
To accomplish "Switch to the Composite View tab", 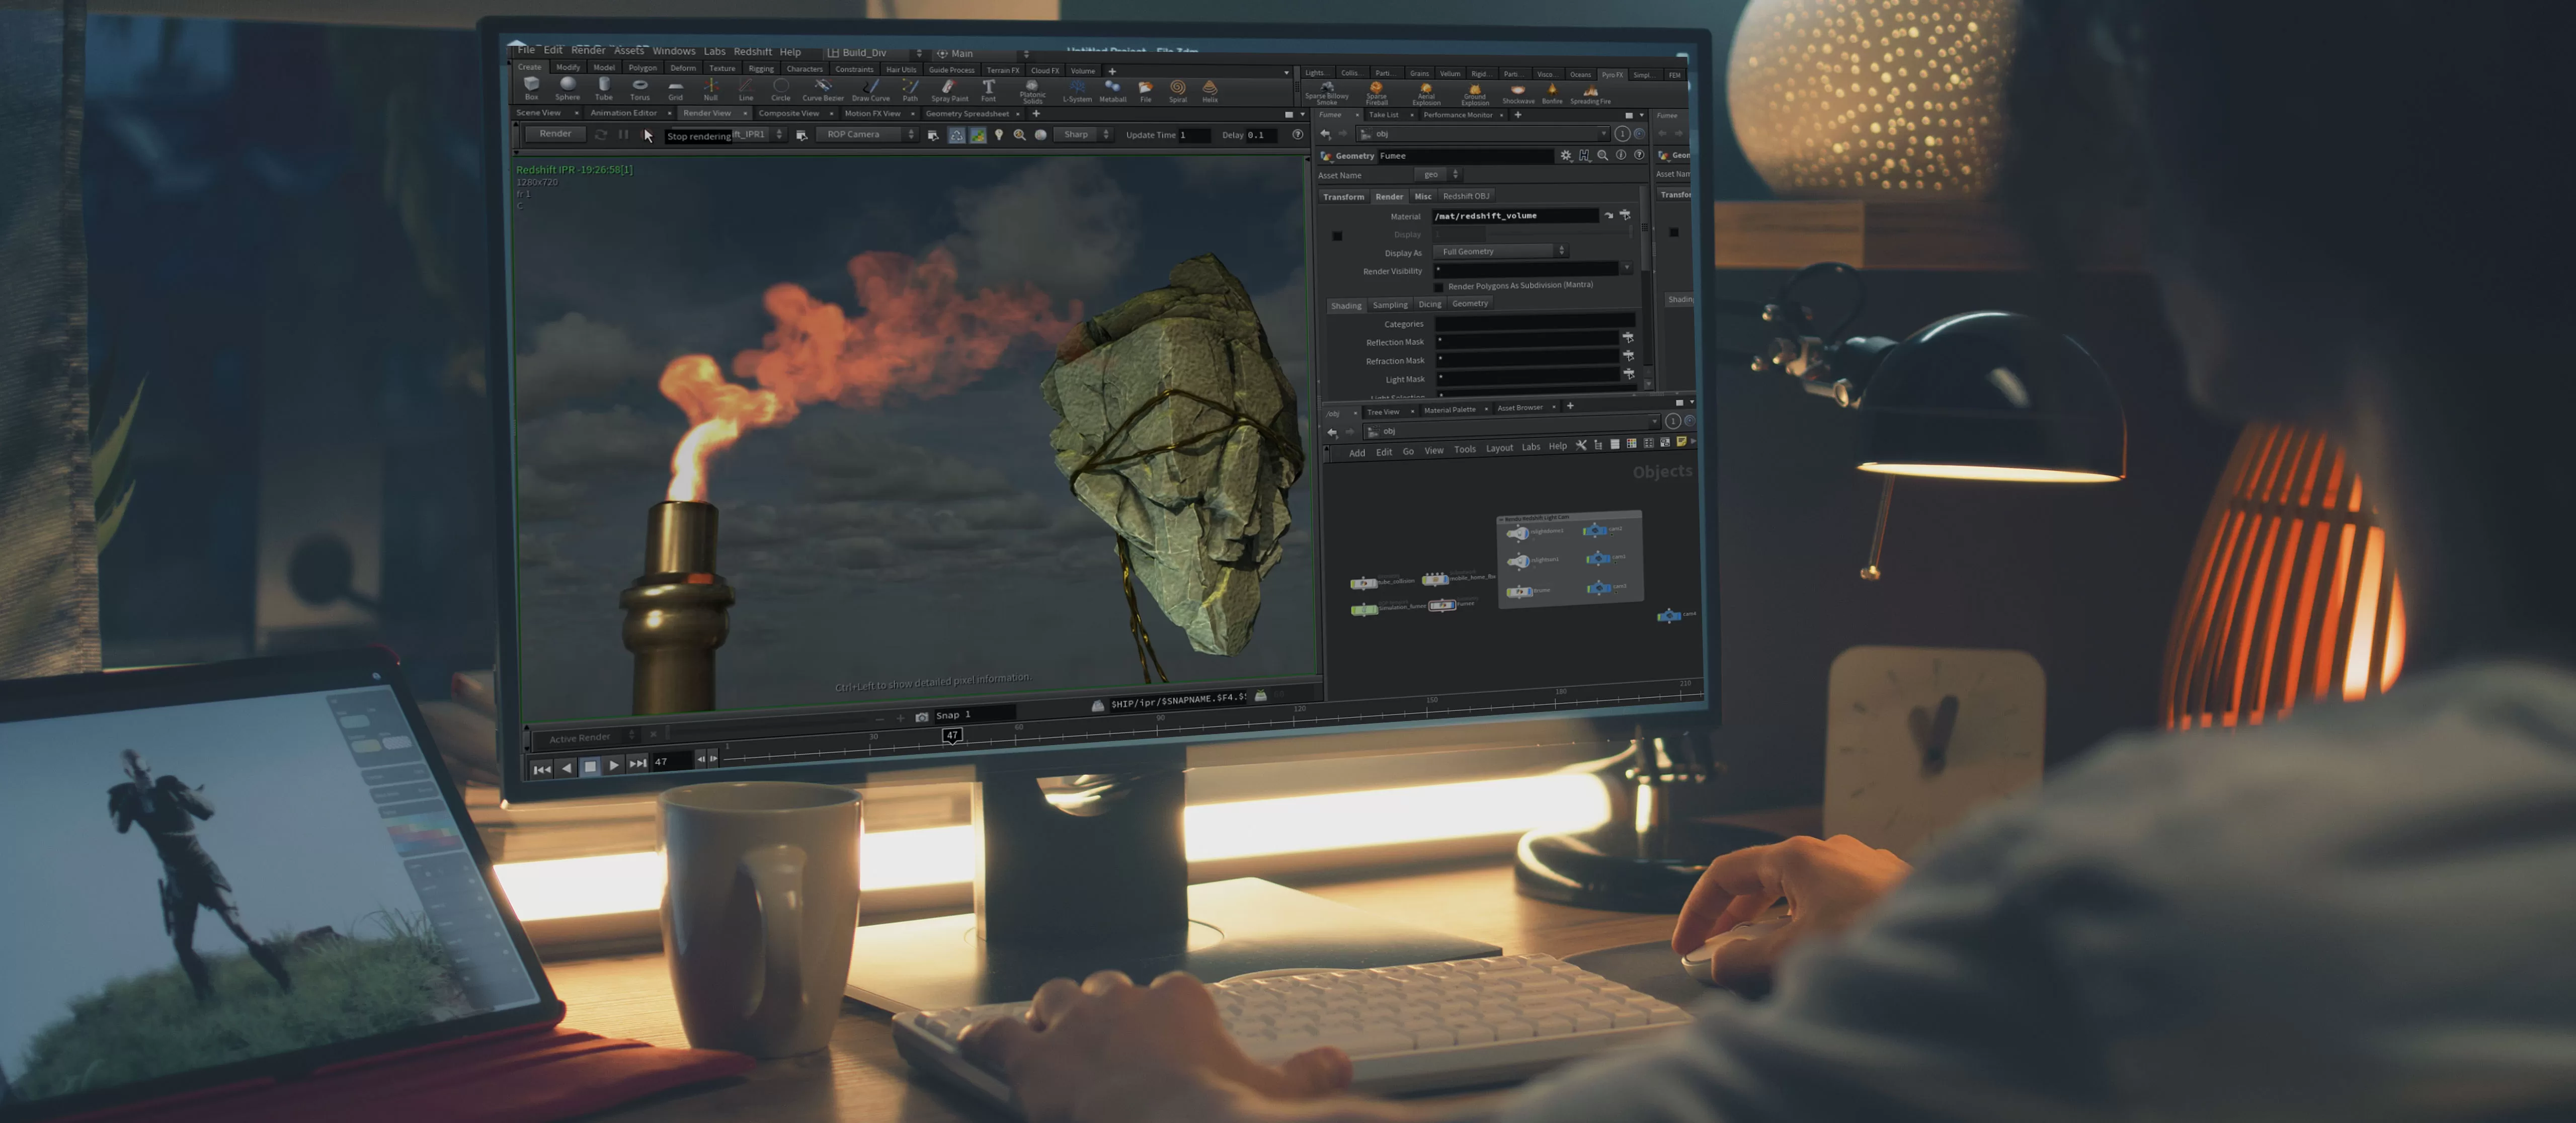I will (788, 113).
